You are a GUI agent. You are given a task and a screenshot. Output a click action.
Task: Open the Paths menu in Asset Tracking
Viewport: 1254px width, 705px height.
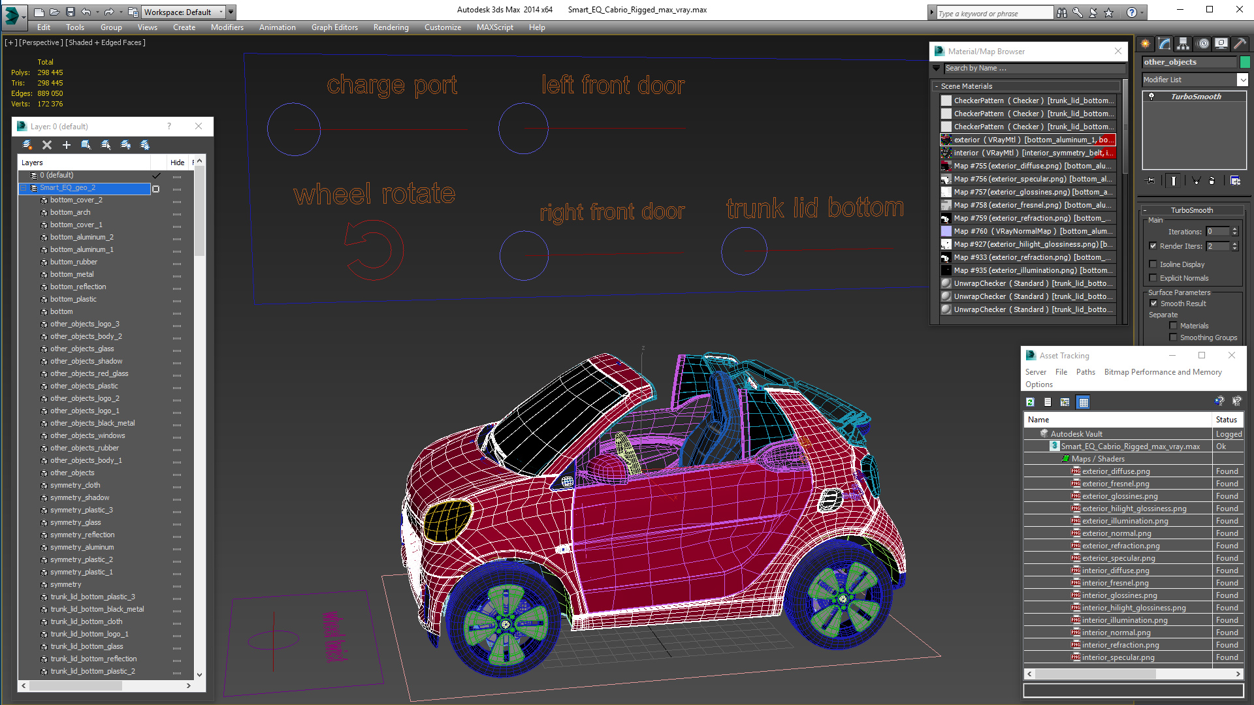(x=1085, y=372)
